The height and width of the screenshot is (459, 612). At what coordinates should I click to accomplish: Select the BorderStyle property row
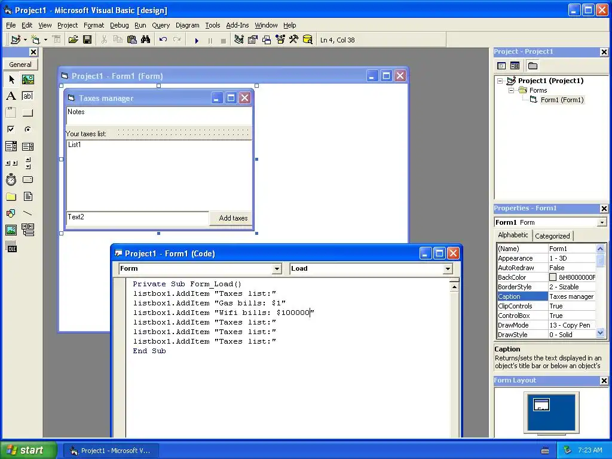546,287
